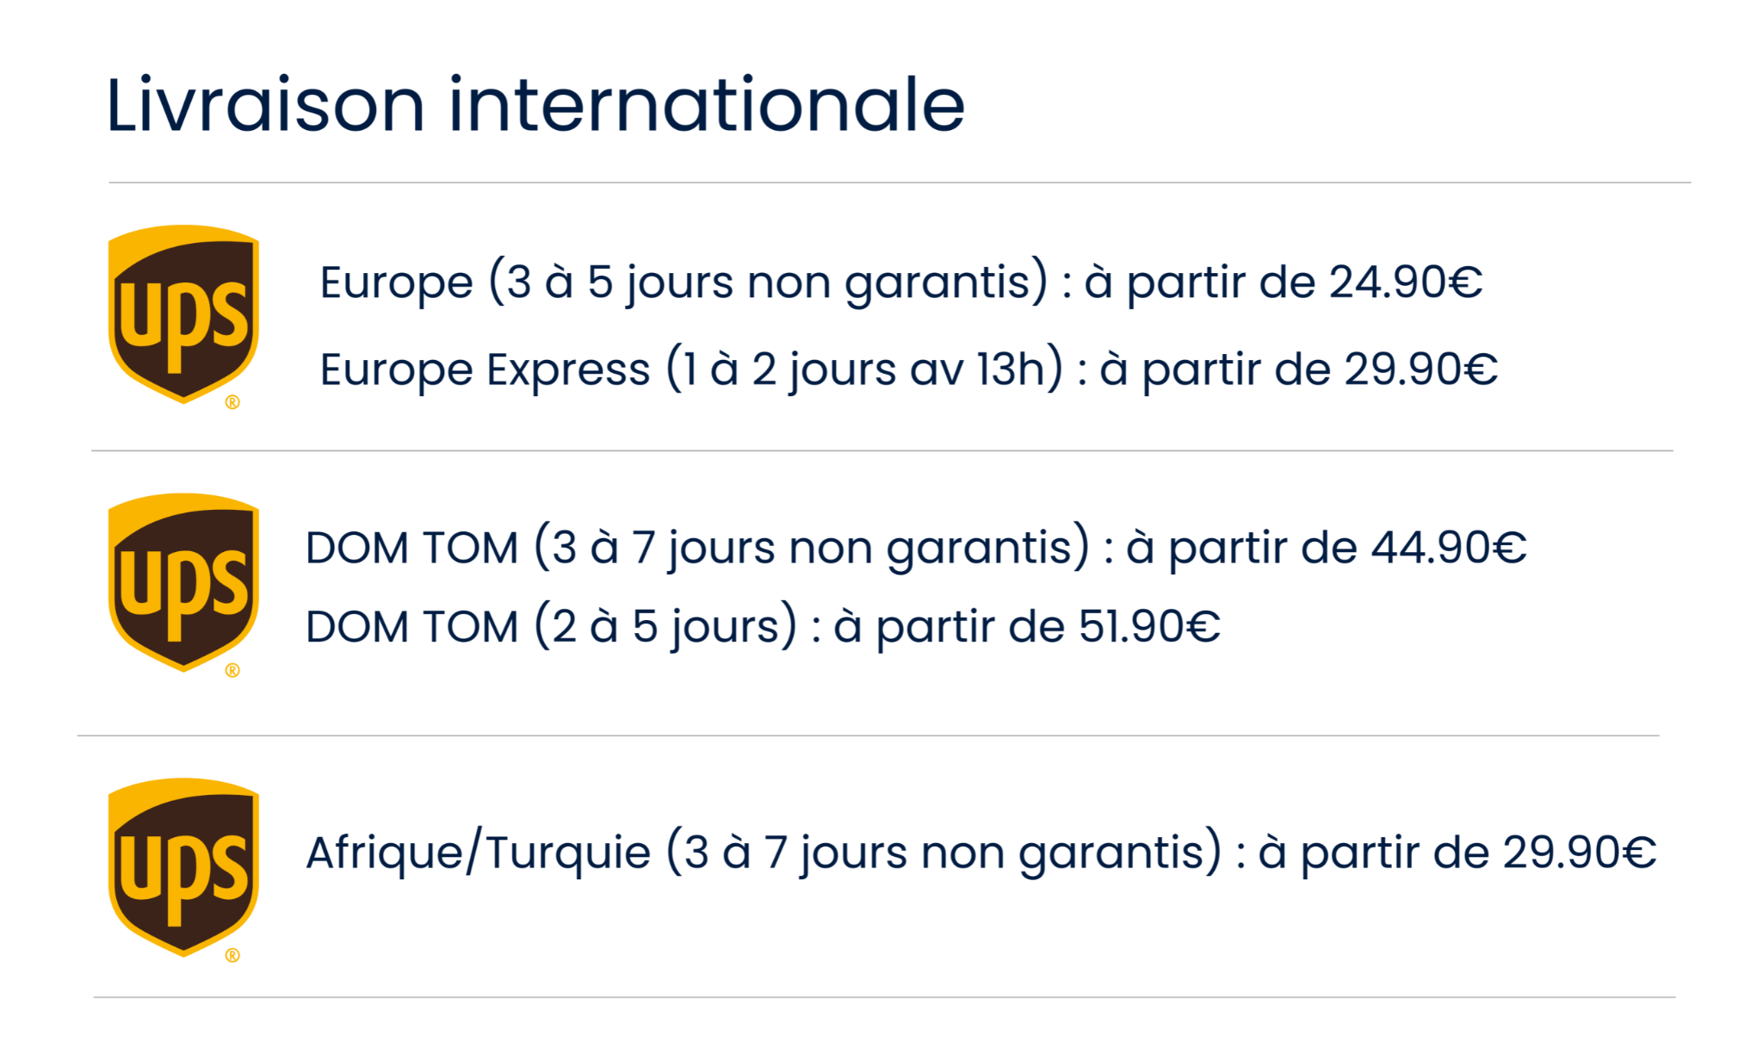Click the UPS logo beside Afrique/Turquie rate
This screenshot has height=1061, width=1763.
click(183, 867)
